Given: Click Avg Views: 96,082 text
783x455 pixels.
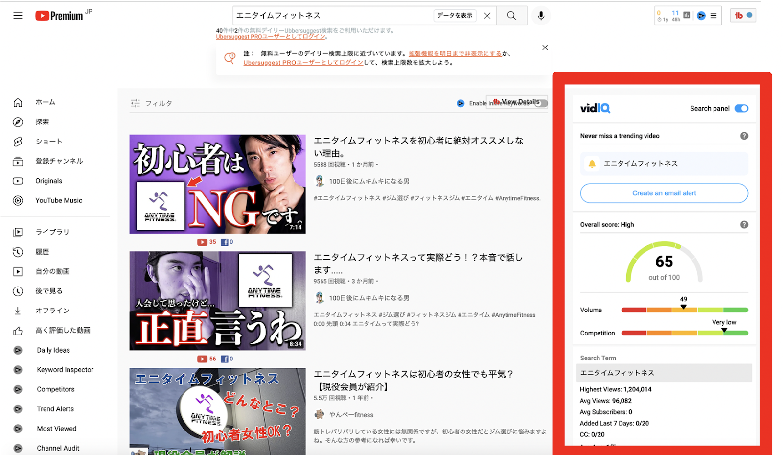Looking at the screenshot, I should (606, 401).
